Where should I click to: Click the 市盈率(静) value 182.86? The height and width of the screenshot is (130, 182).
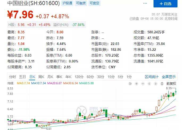click(116, 50)
